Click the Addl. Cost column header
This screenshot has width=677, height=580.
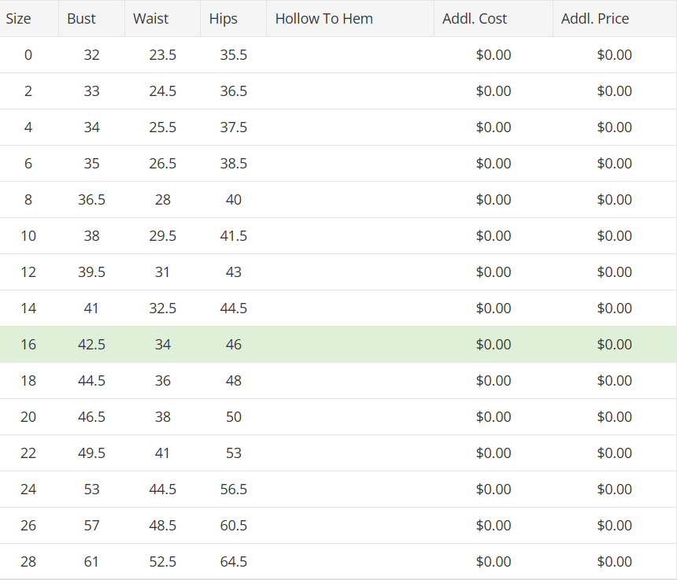pos(493,19)
